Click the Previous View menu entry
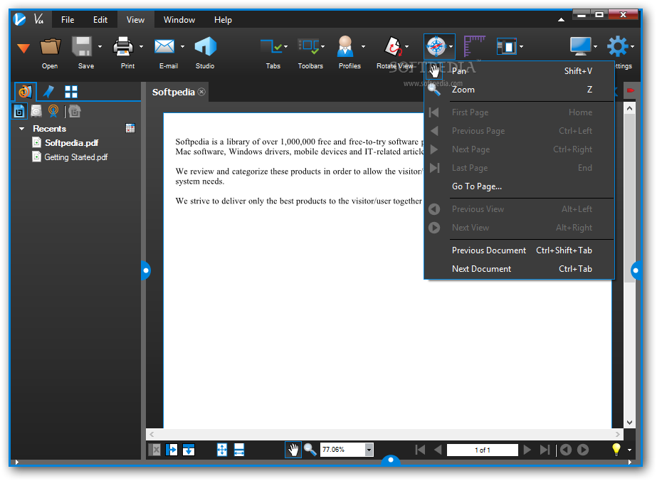Screen dimensions: 657x481 pyautogui.click(x=519, y=209)
